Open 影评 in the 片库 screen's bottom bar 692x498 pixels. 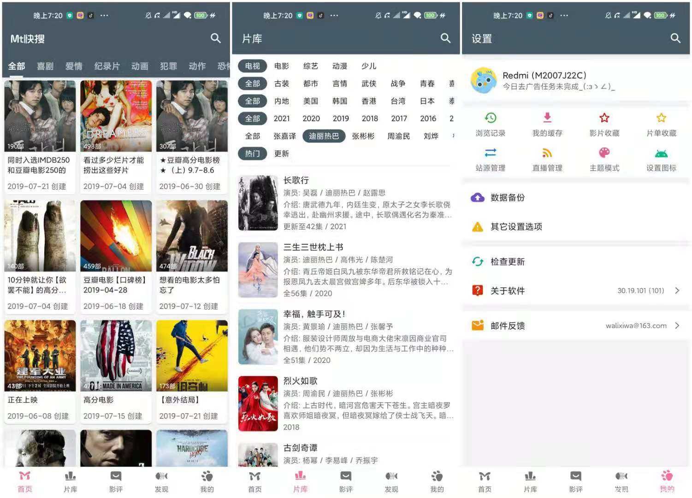(x=346, y=482)
